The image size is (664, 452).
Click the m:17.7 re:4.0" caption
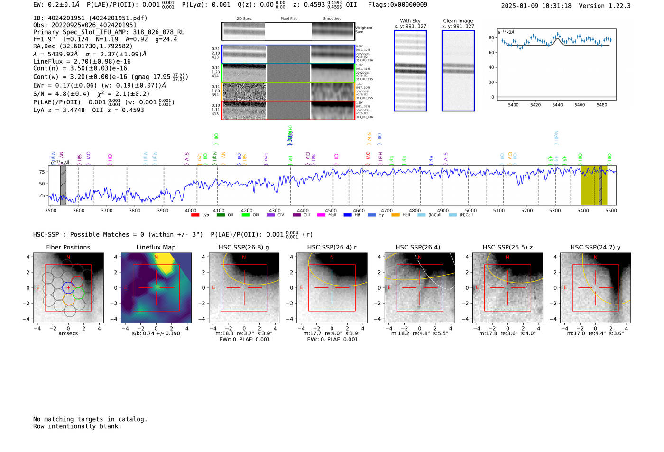(332, 333)
